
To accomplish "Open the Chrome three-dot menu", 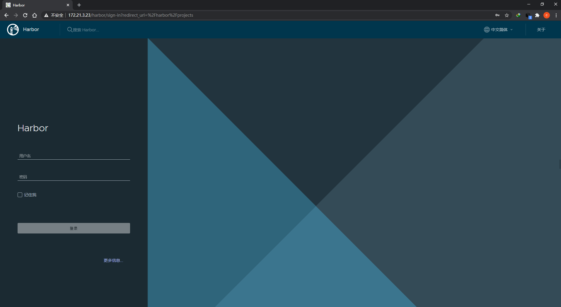I will point(556,15).
